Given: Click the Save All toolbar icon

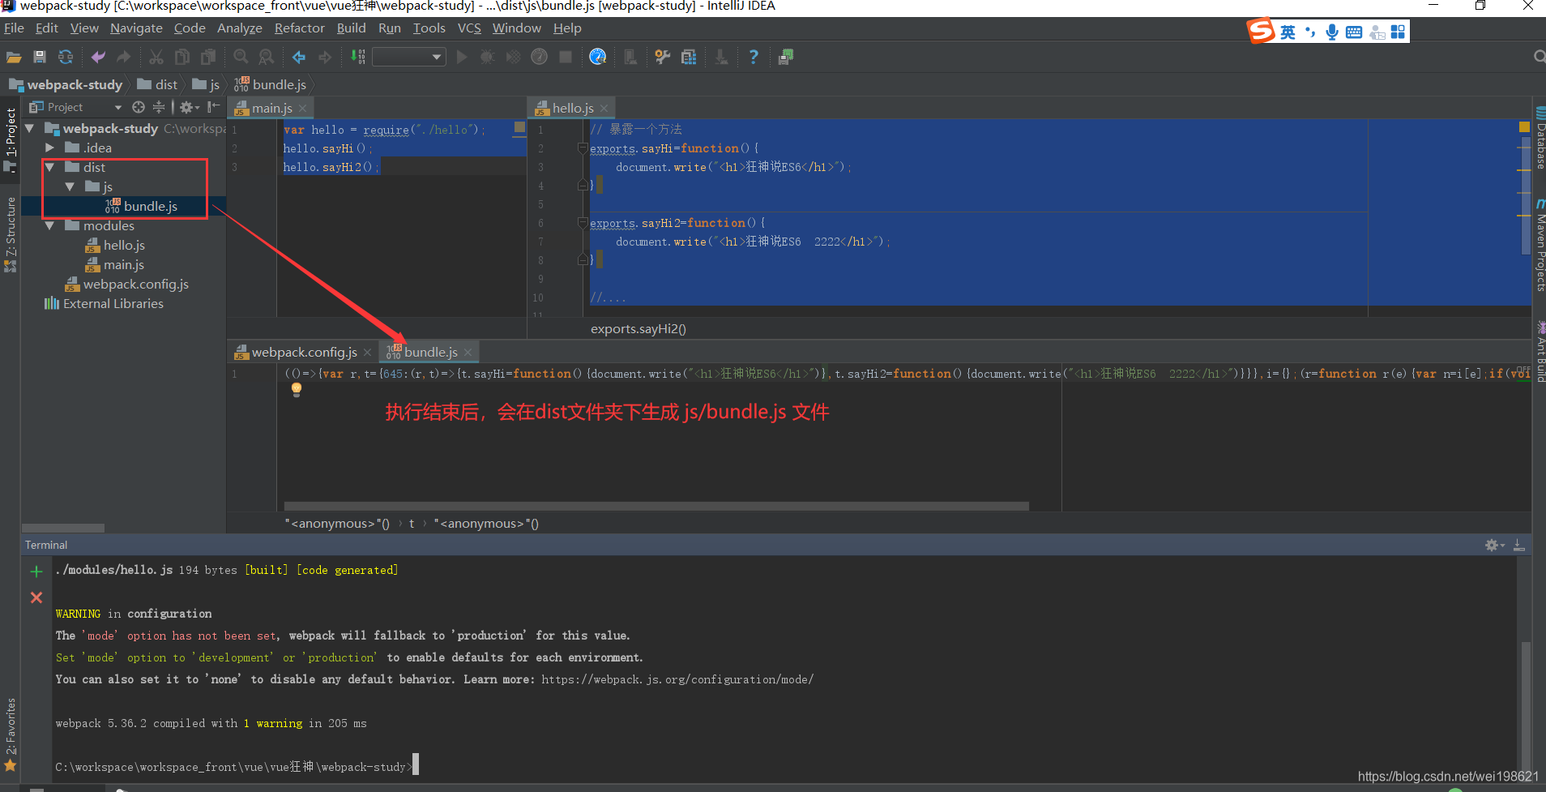Looking at the screenshot, I should click(40, 57).
